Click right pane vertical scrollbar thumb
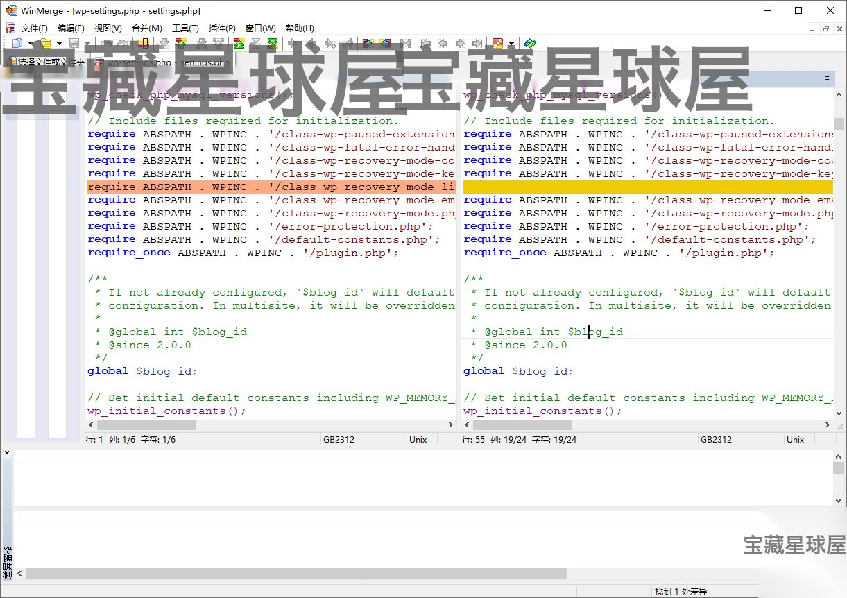This screenshot has width=847, height=598. 839,123
